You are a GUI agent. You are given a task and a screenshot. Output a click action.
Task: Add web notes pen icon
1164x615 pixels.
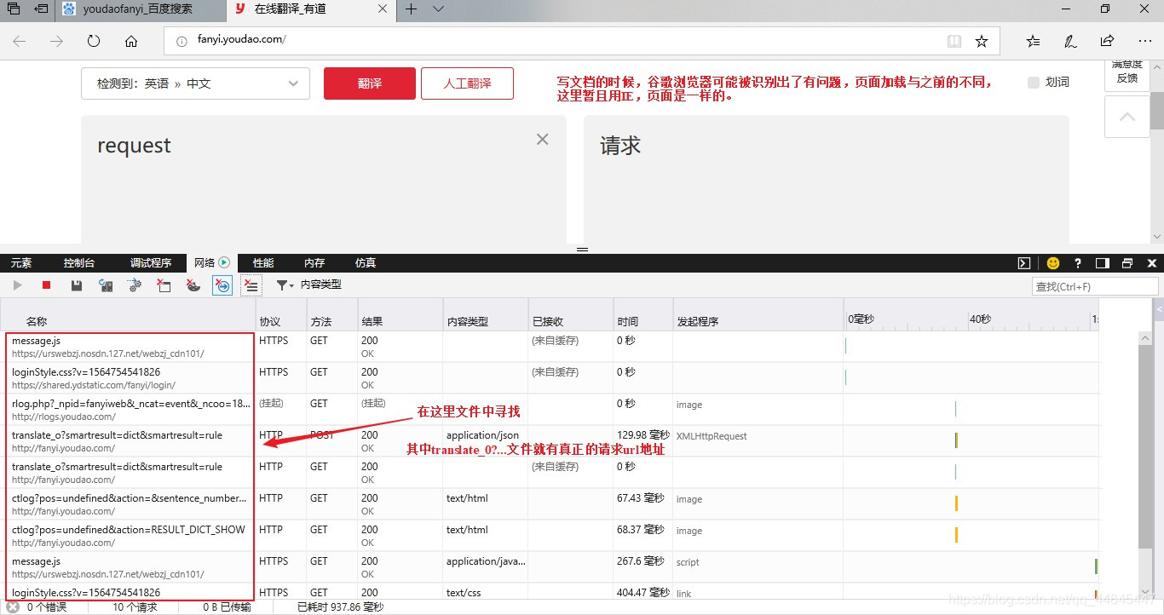(x=1070, y=41)
